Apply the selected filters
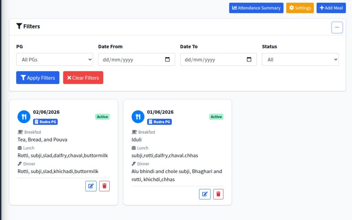 point(38,78)
